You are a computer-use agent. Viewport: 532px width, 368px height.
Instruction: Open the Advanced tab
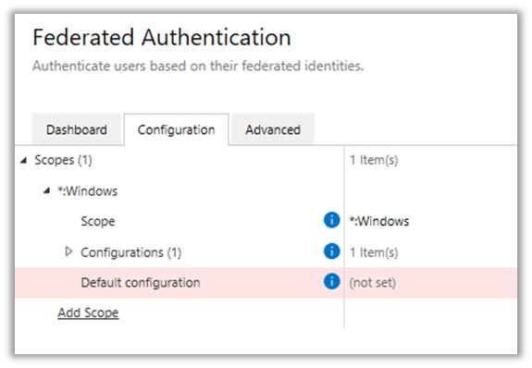coord(273,129)
